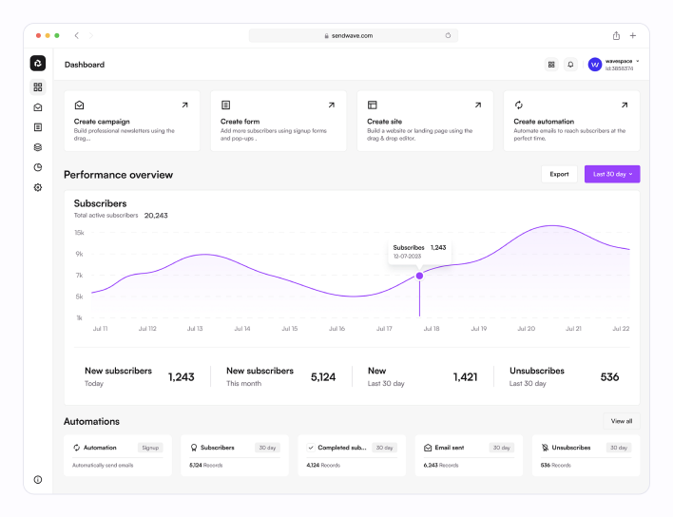The height and width of the screenshot is (517, 673).
Task: Click the Create automation card title
Action: [544, 122]
